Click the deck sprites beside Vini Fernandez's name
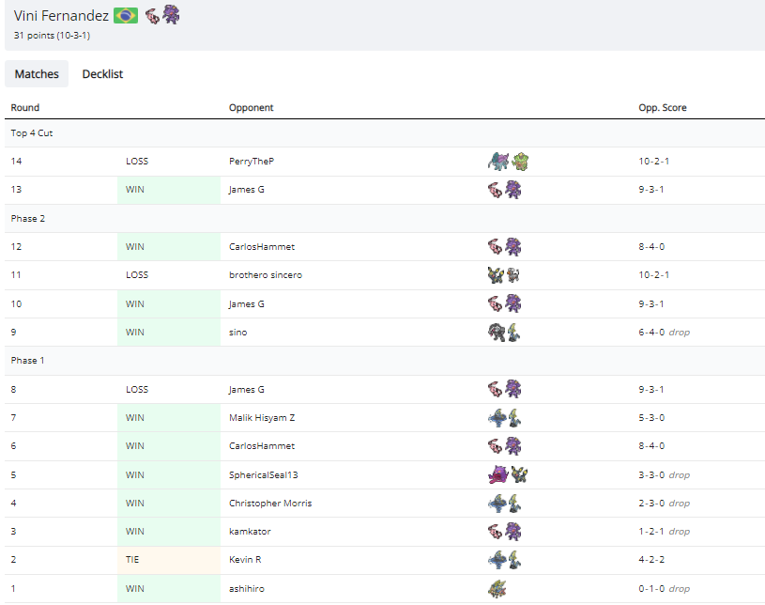Viewport: 765px width, 605px height. click(162, 15)
